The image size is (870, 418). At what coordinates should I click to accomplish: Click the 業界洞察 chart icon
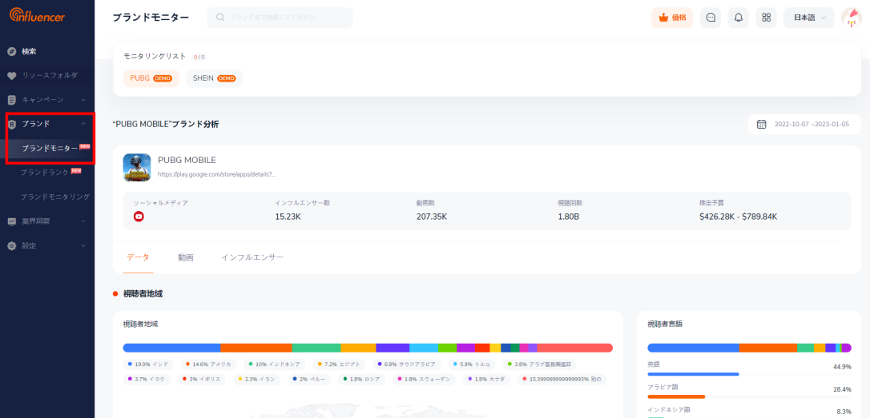click(12, 221)
